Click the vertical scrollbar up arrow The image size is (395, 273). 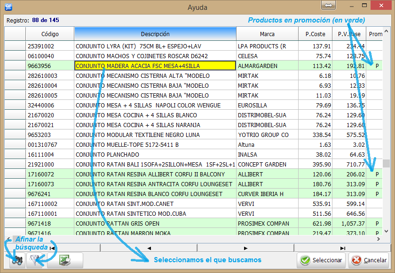tap(386, 31)
